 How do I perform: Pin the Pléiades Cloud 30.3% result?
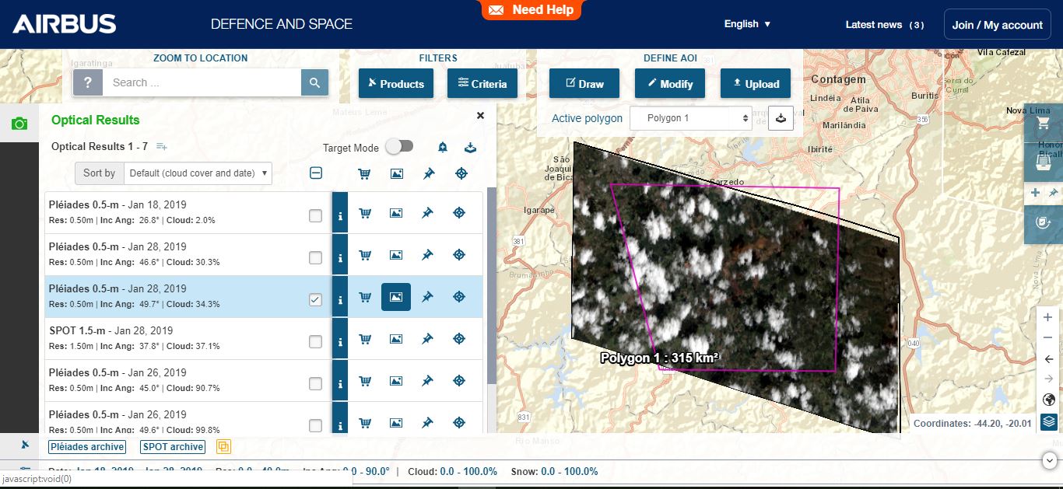point(427,254)
